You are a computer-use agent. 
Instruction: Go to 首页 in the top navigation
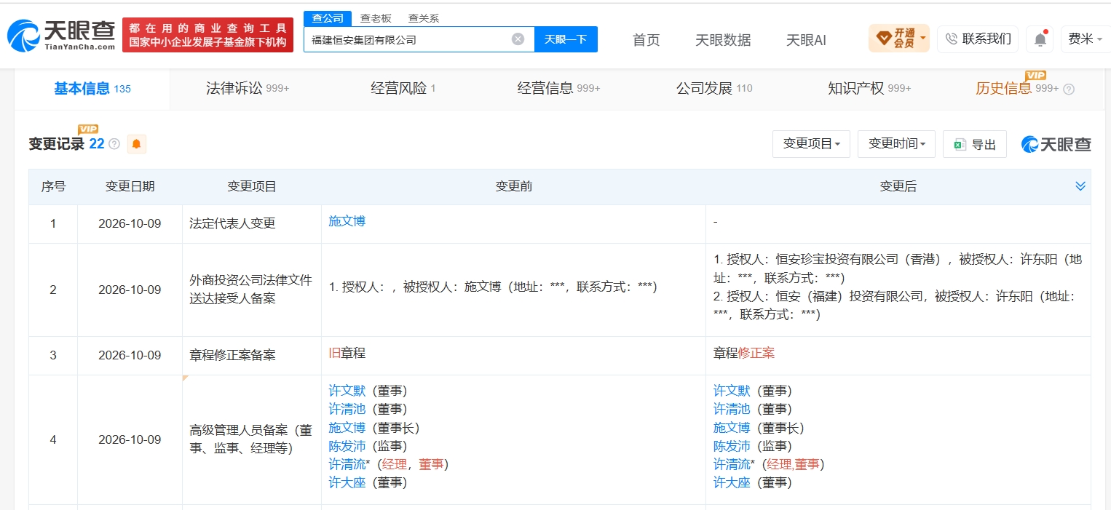[647, 40]
